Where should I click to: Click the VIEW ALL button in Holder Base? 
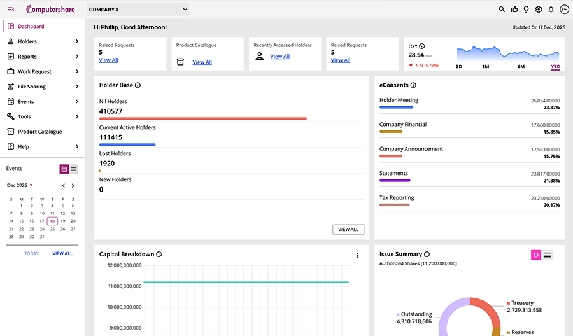tap(348, 229)
